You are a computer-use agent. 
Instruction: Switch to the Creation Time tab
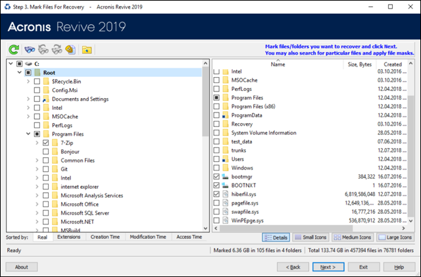(105, 237)
